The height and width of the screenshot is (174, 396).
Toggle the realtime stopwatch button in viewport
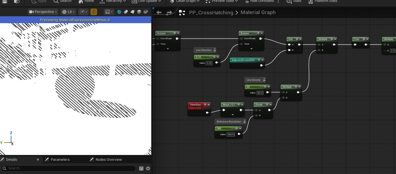pyautogui.click(x=94, y=12)
